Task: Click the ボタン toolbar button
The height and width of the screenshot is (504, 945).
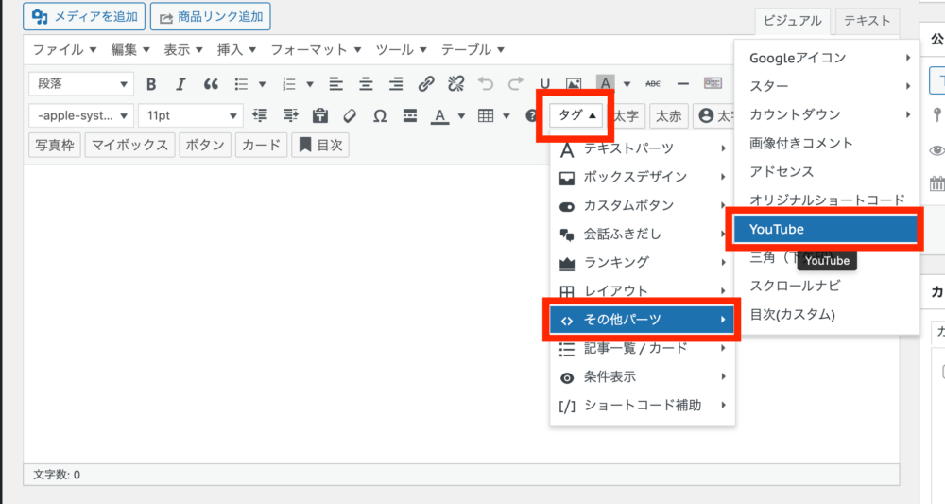Action: pyautogui.click(x=205, y=145)
